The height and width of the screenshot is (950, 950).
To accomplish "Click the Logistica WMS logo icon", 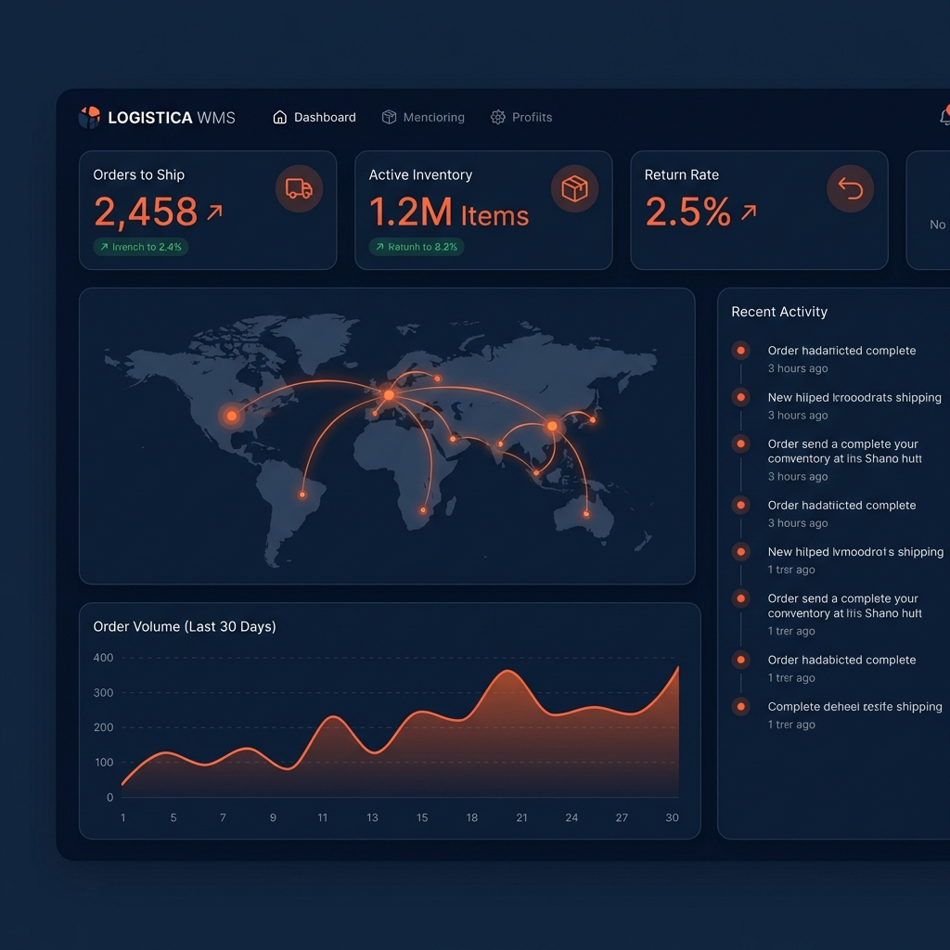I will pyautogui.click(x=89, y=117).
